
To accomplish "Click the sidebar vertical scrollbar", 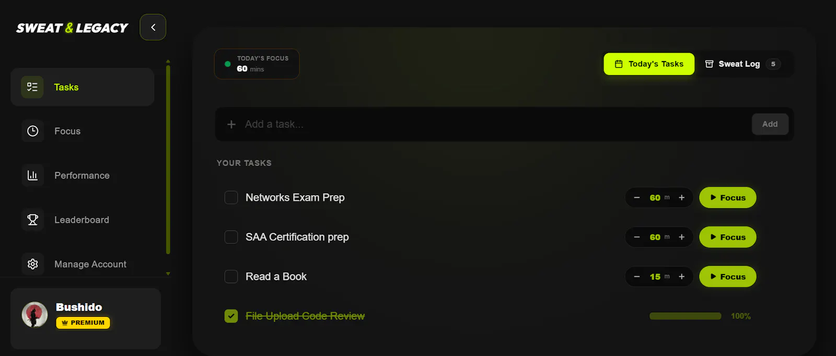I will click(x=168, y=159).
